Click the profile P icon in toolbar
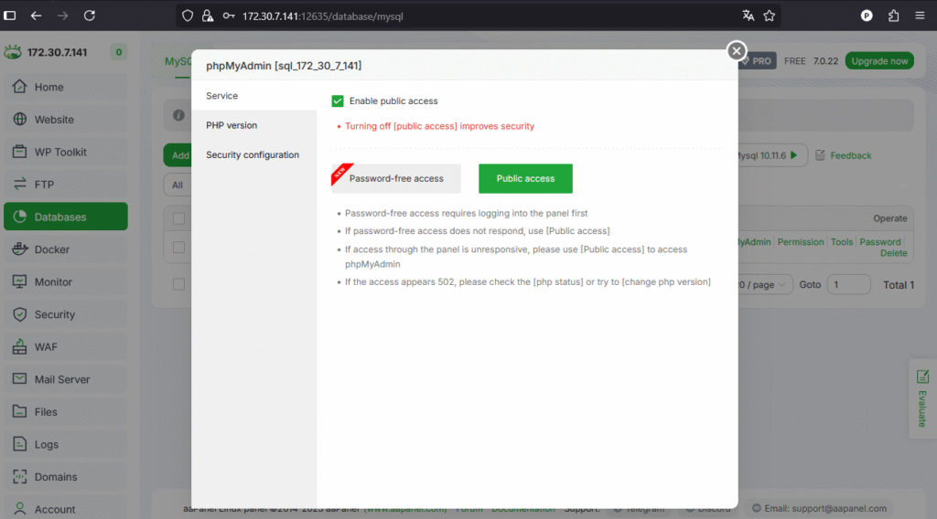The image size is (937, 519). 867,16
